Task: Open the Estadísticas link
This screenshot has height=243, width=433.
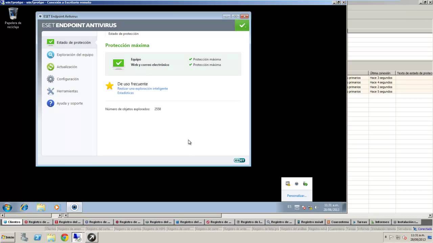Action: 126,93
